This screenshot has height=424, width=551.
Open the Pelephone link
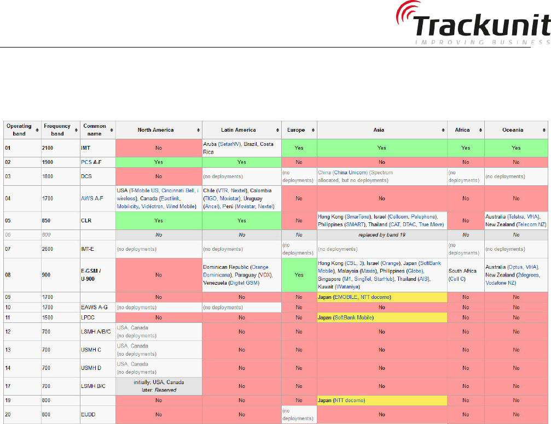tap(424, 216)
